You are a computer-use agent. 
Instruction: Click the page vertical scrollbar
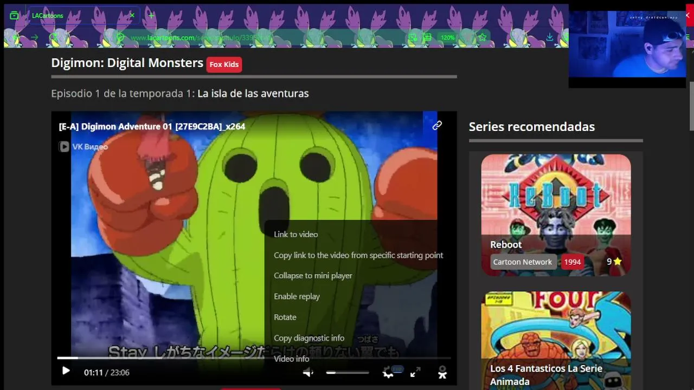tap(691, 106)
